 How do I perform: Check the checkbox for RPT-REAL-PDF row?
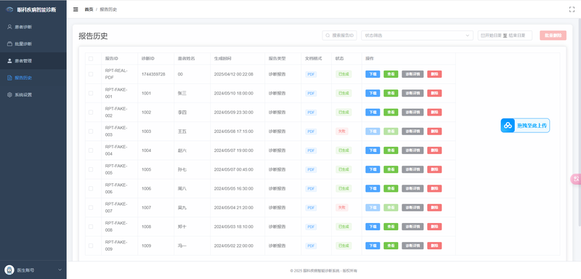click(91, 74)
